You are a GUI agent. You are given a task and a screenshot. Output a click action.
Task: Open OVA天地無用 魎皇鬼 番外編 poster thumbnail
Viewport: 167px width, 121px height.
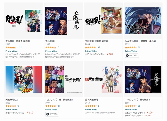[x=143, y=21]
